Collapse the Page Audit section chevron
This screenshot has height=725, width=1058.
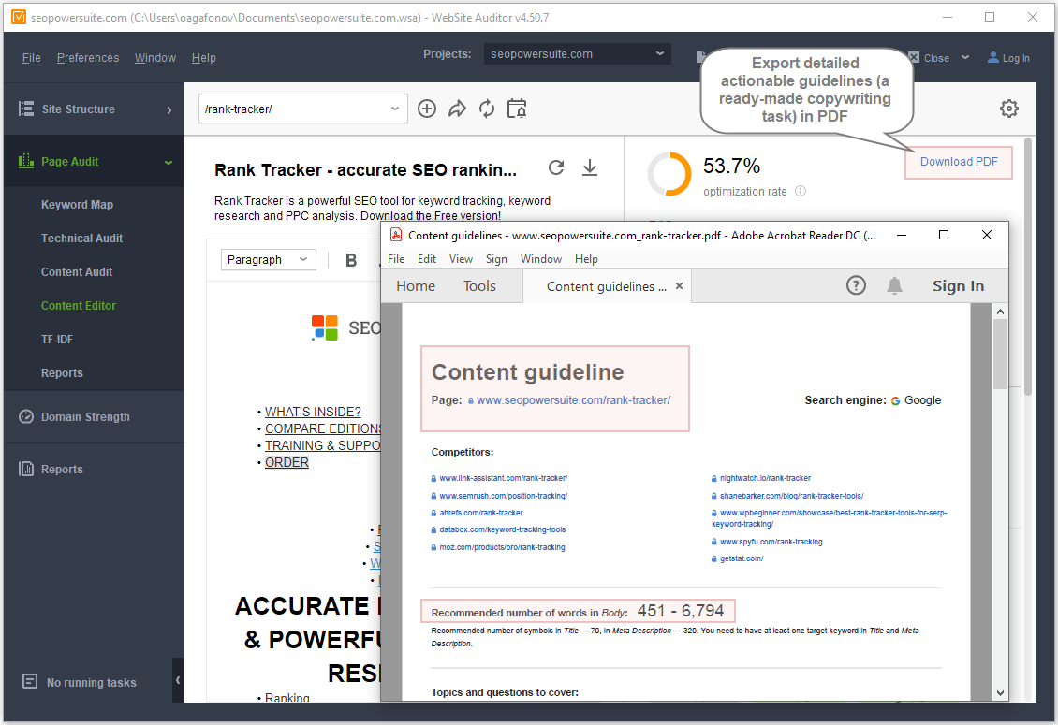168,162
